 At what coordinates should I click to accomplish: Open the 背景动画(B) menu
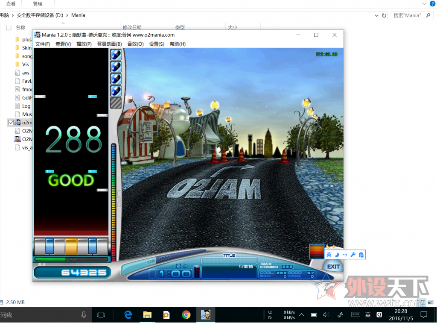110,44
